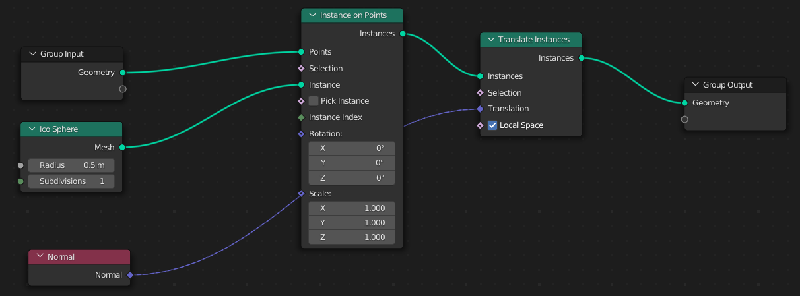This screenshot has height=296, width=800.
Task: Click the Selection socket on Instance on Points
Action: point(301,69)
